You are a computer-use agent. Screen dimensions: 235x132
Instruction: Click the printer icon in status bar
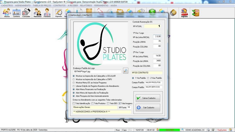pos(209,130)
